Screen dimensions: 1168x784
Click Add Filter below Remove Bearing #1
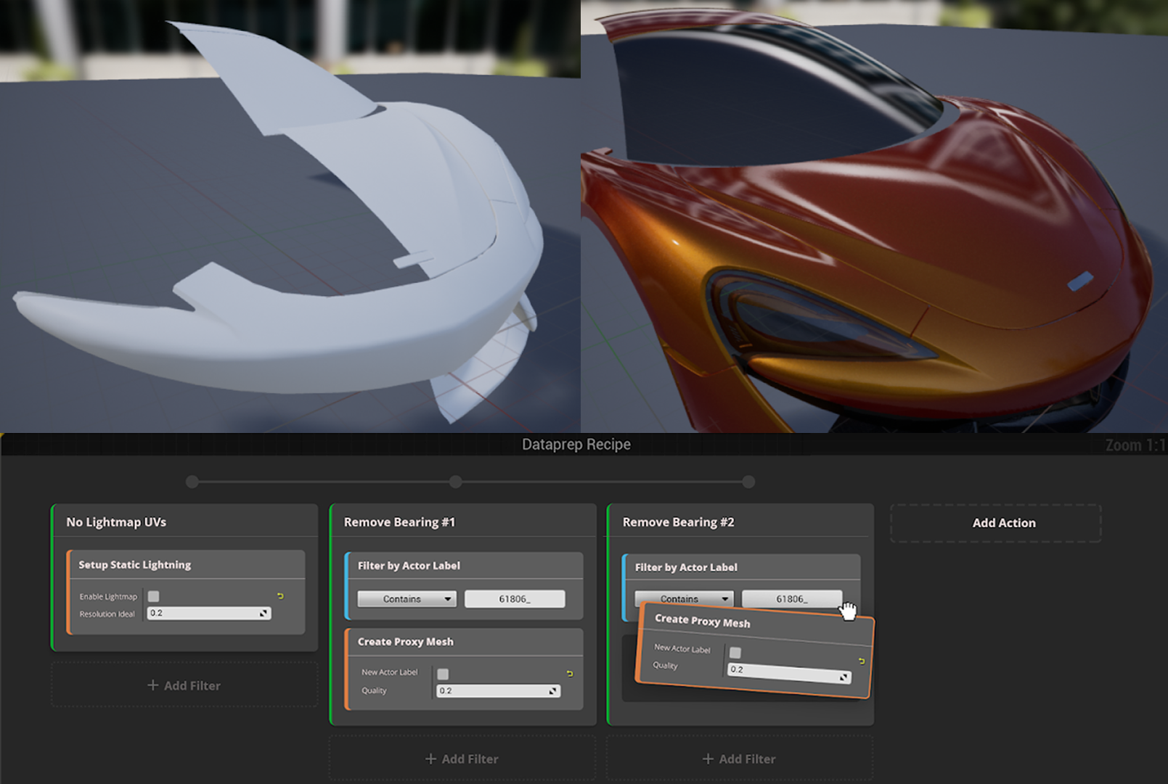click(462, 759)
